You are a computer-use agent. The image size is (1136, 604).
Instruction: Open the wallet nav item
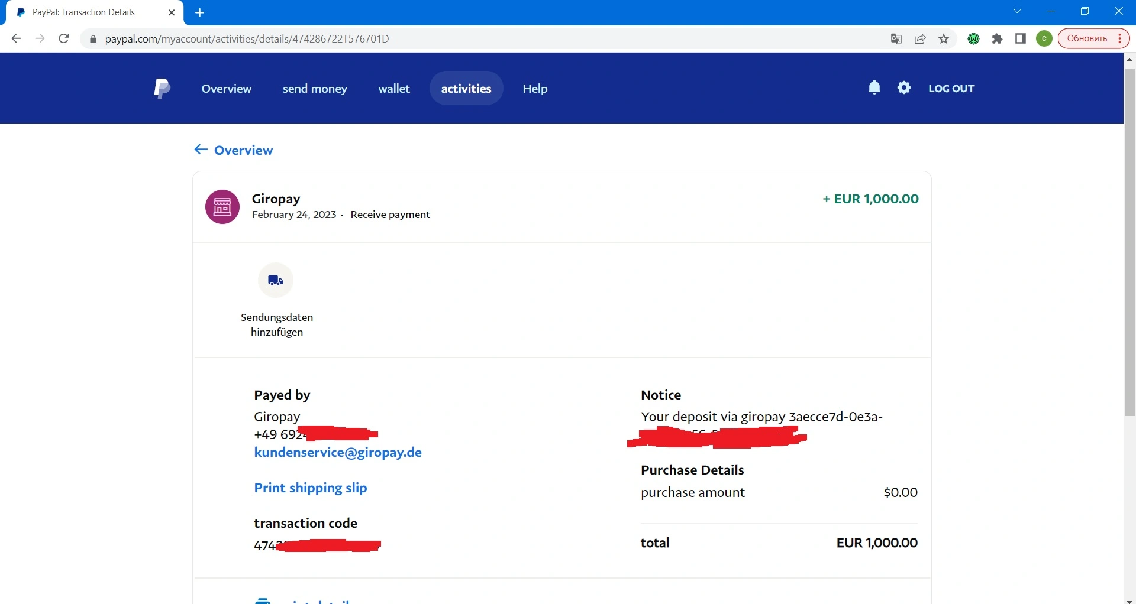(394, 89)
